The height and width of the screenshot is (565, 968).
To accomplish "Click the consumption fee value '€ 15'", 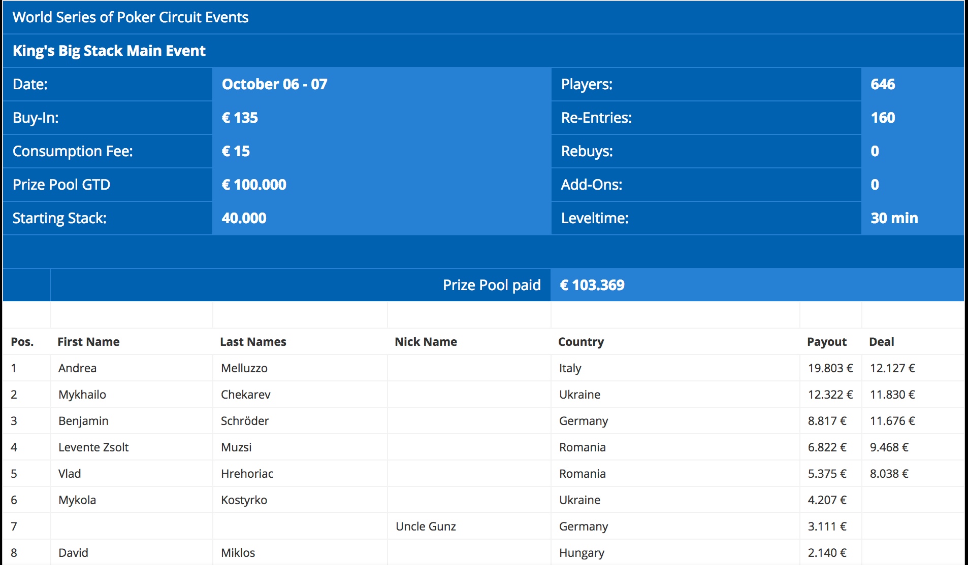I will pyautogui.click(x=236, y=151).
